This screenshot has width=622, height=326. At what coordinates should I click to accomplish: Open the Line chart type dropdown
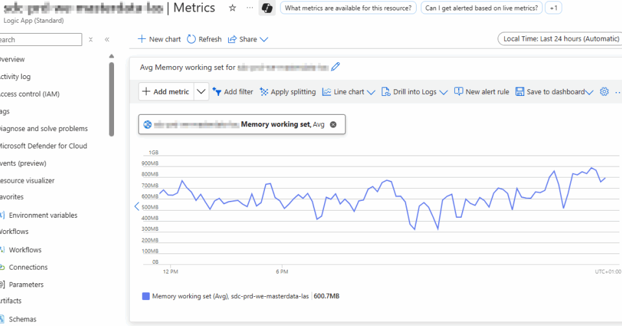click(349, 91)
